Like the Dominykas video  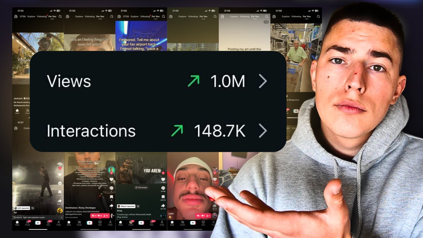pos(111,179)
